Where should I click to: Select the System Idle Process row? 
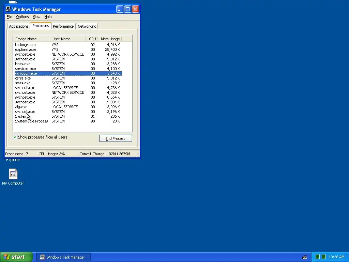(68, 121)
